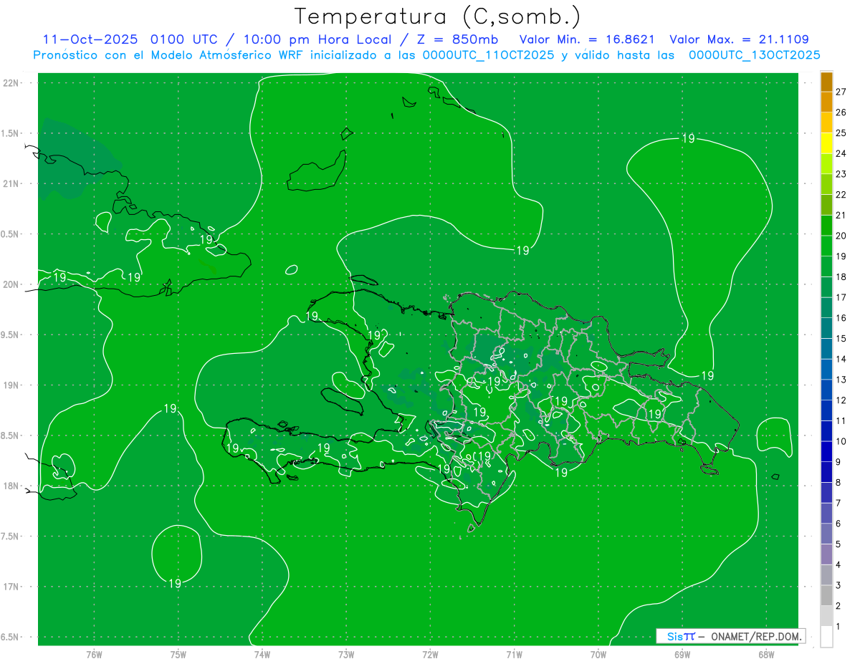Viewport: 860px width, 664px height.
Task: Click the 22N latitude axis label
Action: [x=11, y=83]
